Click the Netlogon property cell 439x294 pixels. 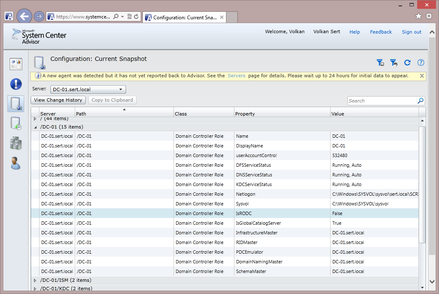pos(282,194)
